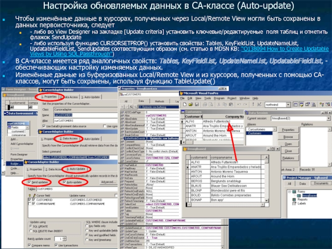Click the checkmark accept icon in Properties edit bar

(127, 107)
